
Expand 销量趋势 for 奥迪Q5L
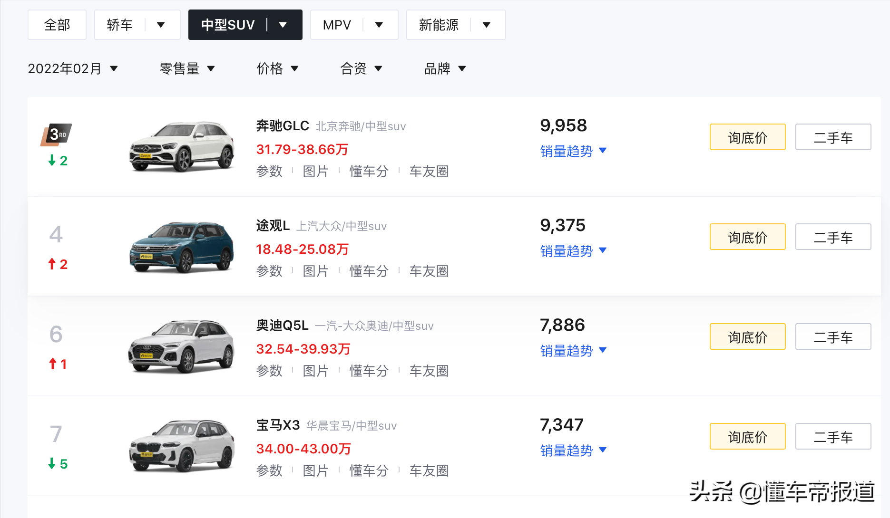(x=573, y=351)
